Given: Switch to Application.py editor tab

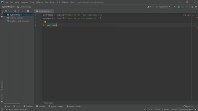Looking at the screenshot, I should tap(44, 11).
